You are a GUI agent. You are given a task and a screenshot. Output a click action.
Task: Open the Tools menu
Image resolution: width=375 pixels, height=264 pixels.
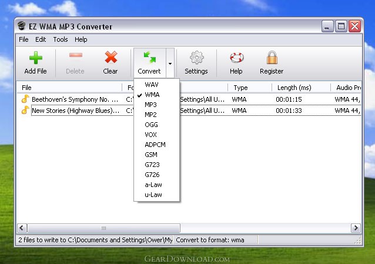tap(61, 39)
